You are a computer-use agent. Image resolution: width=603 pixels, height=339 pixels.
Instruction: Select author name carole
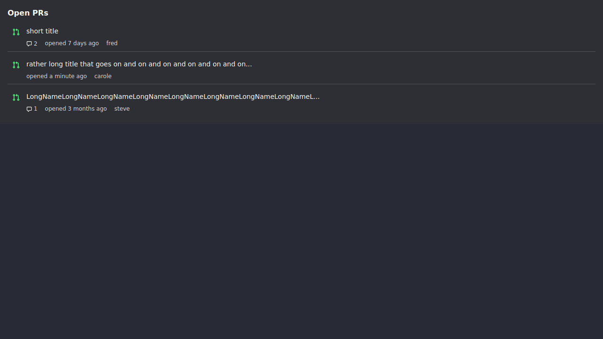tap(103, 76)
